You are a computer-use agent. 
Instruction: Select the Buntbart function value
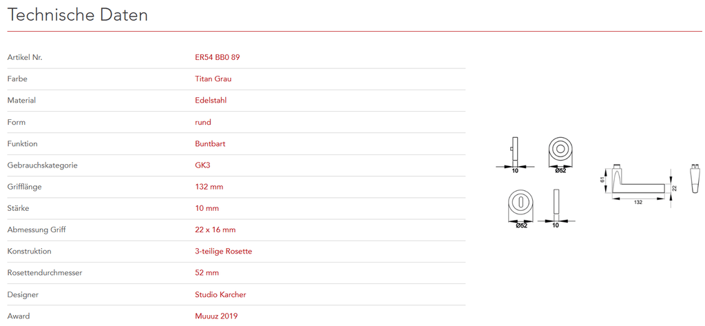210,144
